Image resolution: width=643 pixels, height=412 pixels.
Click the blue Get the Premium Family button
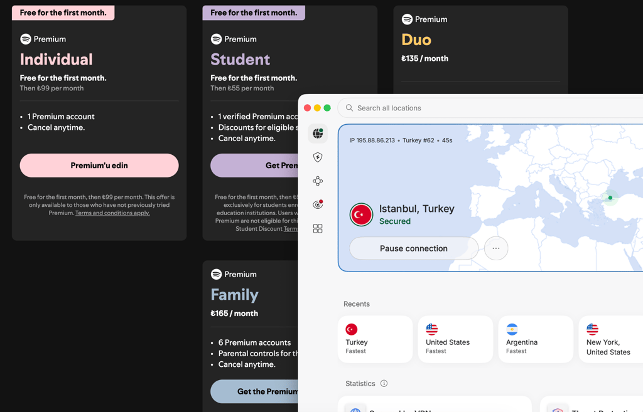click(254, 391)
